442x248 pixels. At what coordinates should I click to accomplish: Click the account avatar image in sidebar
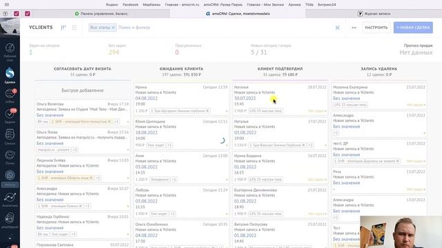click(x=10, y=28)
